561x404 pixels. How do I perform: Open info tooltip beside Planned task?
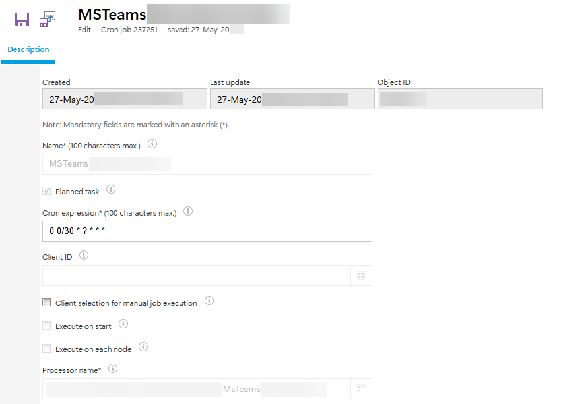[x=111, y=189]
